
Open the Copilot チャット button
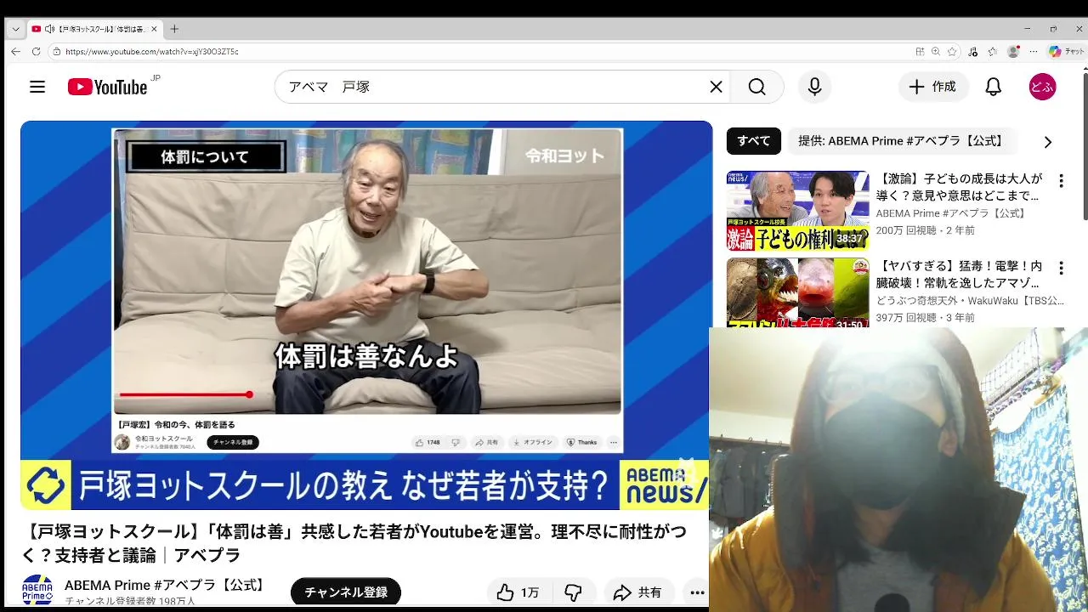pyautogui.click(x=1066, y=51)
